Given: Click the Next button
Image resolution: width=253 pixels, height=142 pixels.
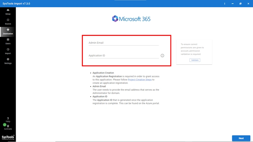Looking at the screenshot, I should point(241,138).
